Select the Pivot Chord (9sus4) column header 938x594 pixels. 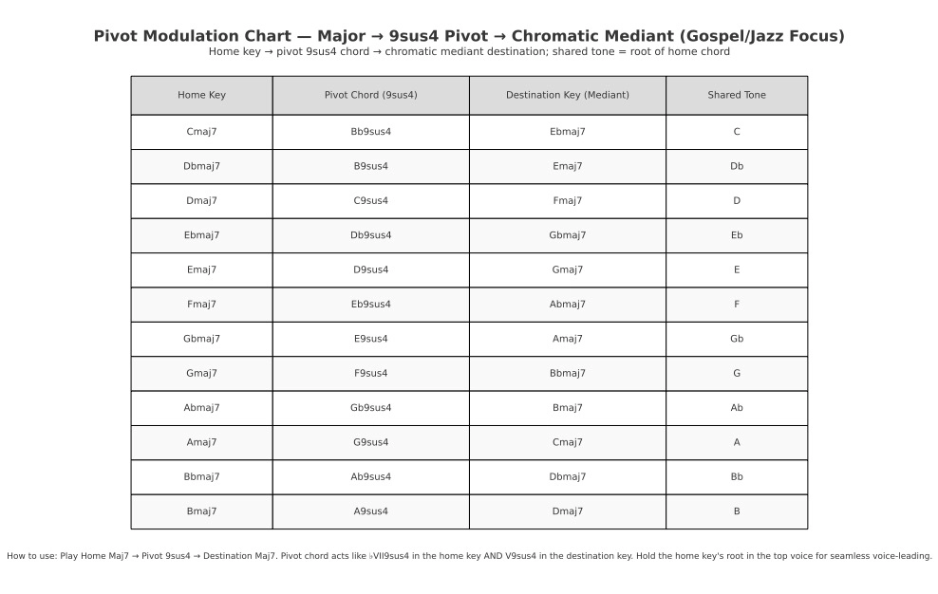[370, 95]
